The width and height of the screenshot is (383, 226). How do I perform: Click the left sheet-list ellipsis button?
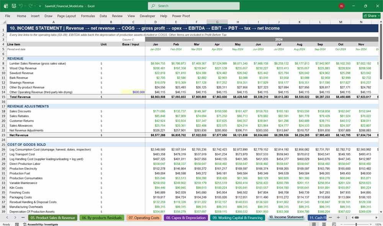pyautogui.click(x=23, y=218)
